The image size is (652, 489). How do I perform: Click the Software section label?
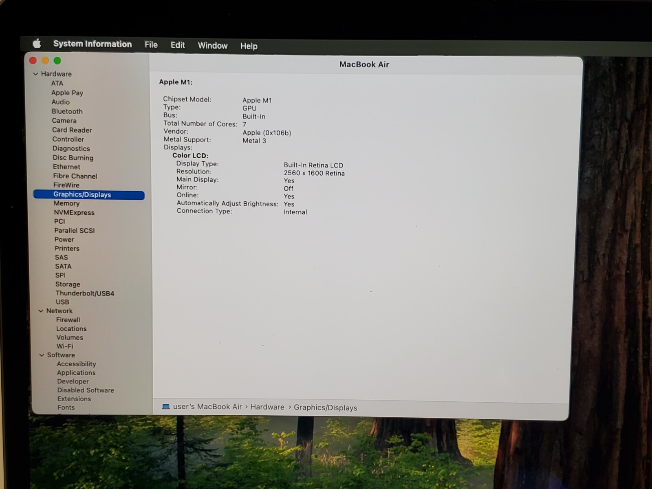(61, 355)
